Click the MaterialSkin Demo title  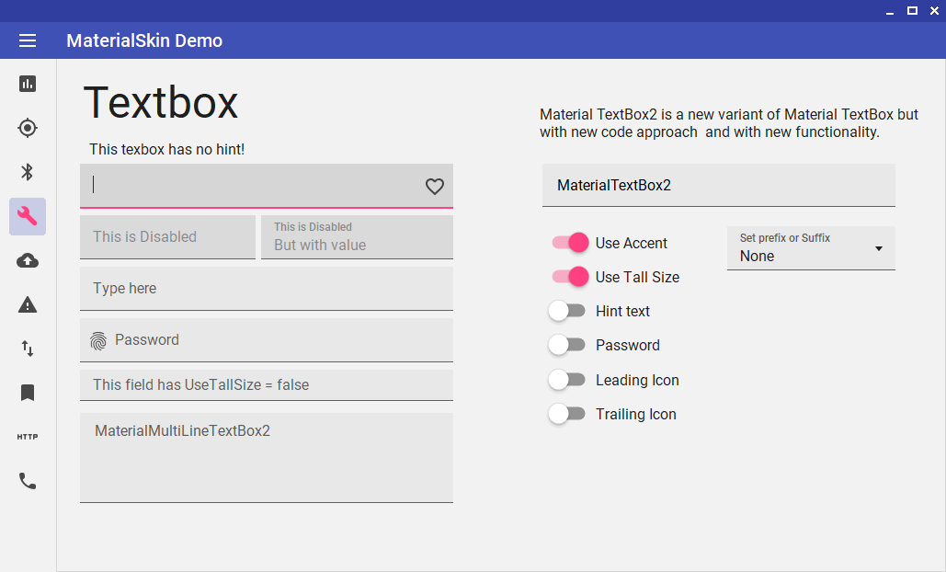pos(144,40)
